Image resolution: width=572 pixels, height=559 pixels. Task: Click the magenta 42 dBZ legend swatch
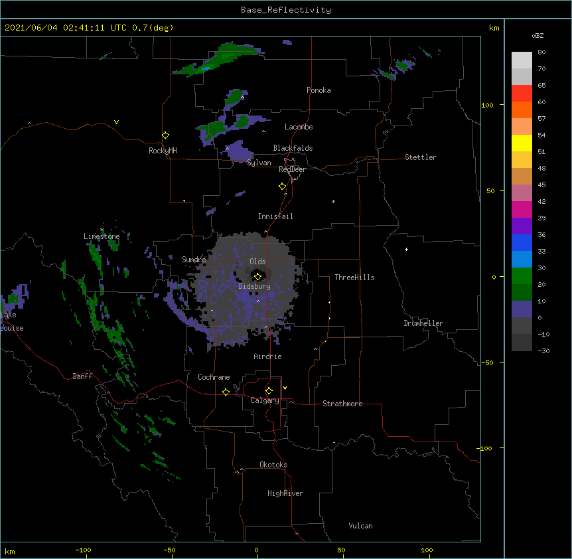[522, 210]
